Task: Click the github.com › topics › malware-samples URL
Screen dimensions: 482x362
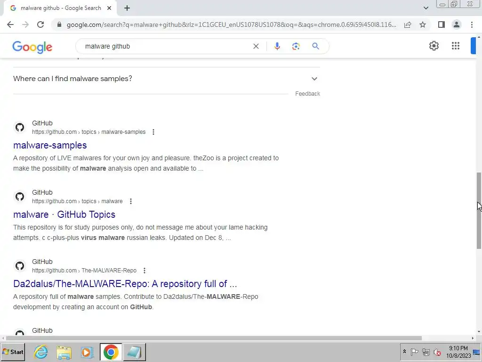Action: point(89,132)
